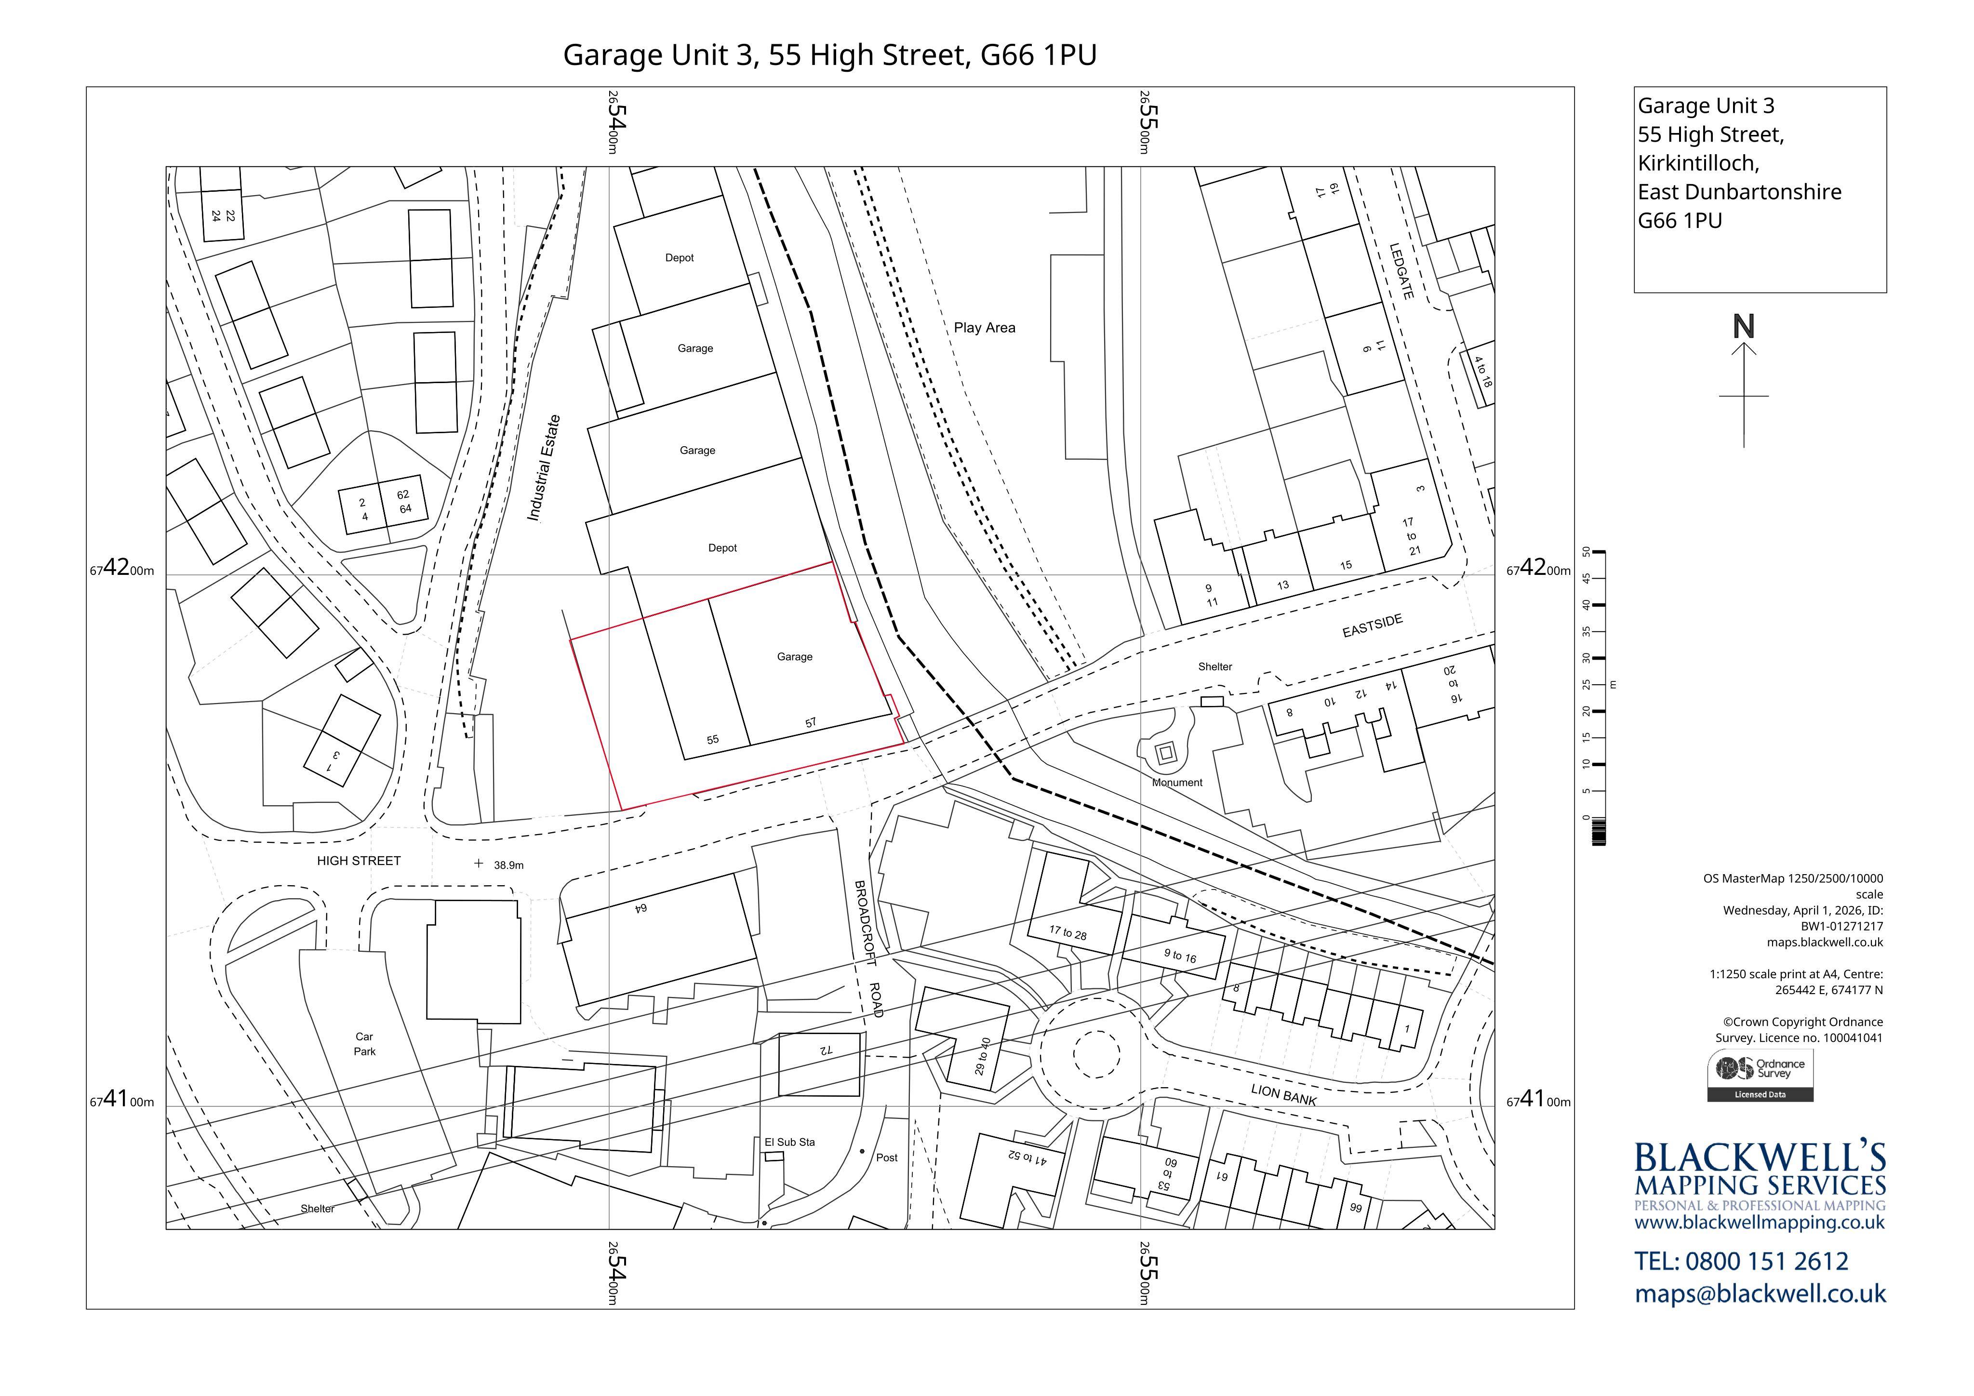Click the top 265500m easting grid label
This screenshot has height=1396, width=1974.
click(1147, 122)
